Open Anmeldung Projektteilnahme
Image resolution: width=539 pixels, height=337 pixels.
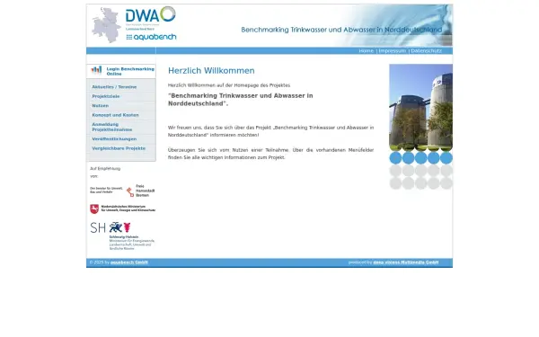pos(112,127)
